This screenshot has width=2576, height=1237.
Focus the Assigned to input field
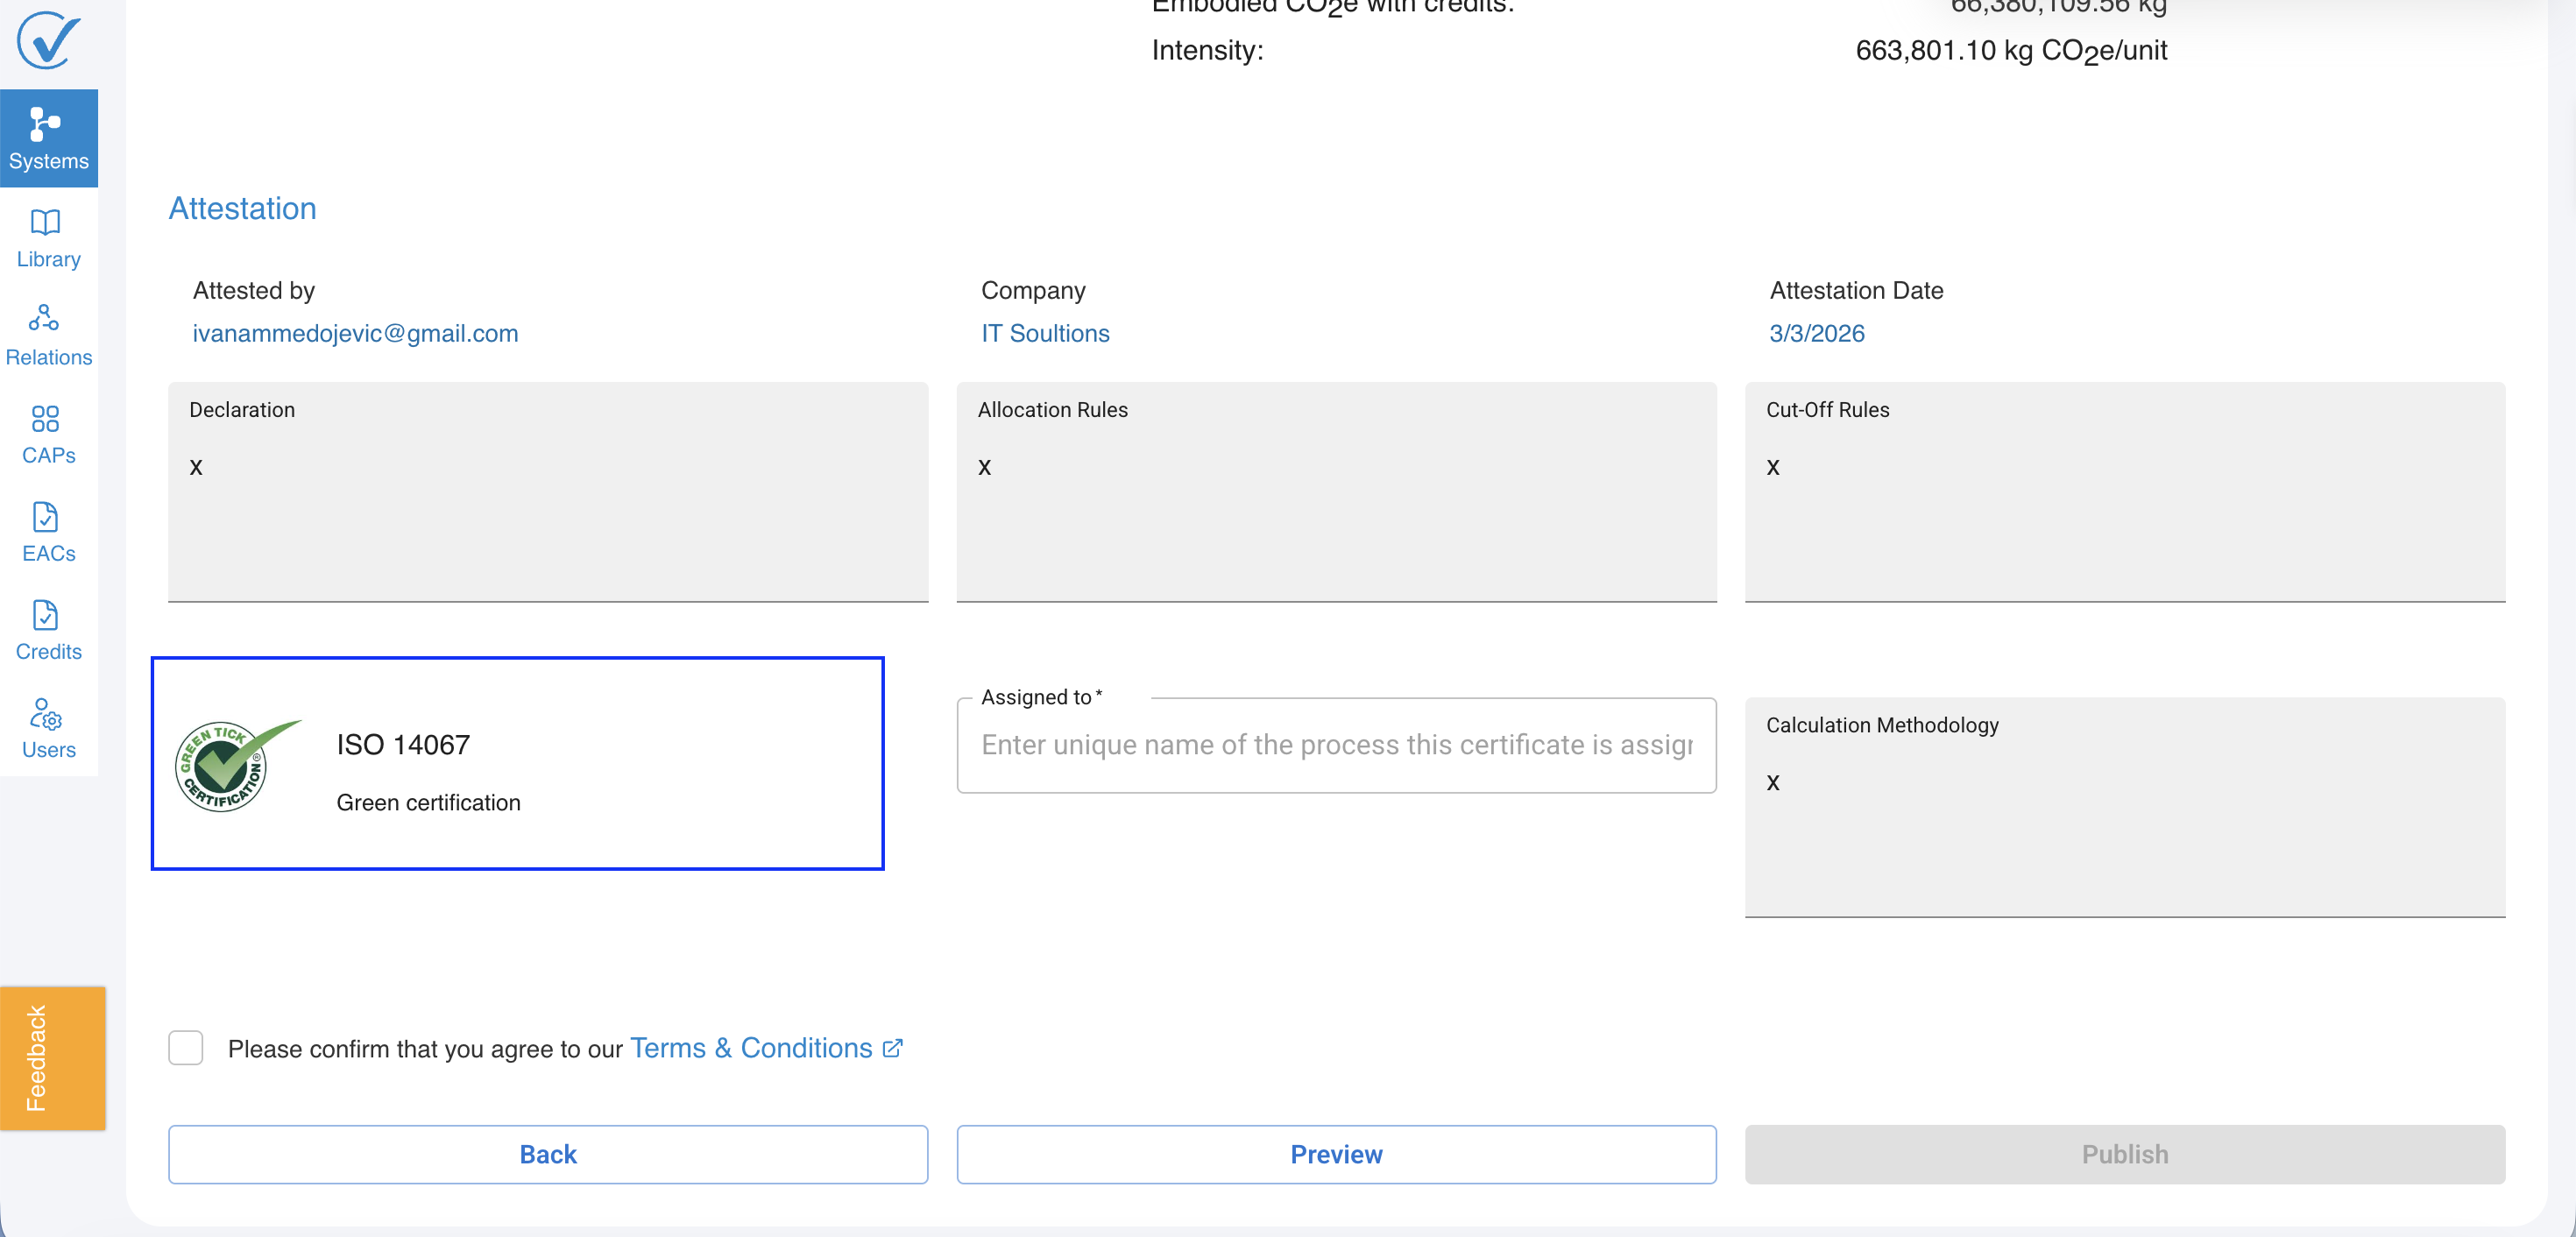(x=1335, y=745)
